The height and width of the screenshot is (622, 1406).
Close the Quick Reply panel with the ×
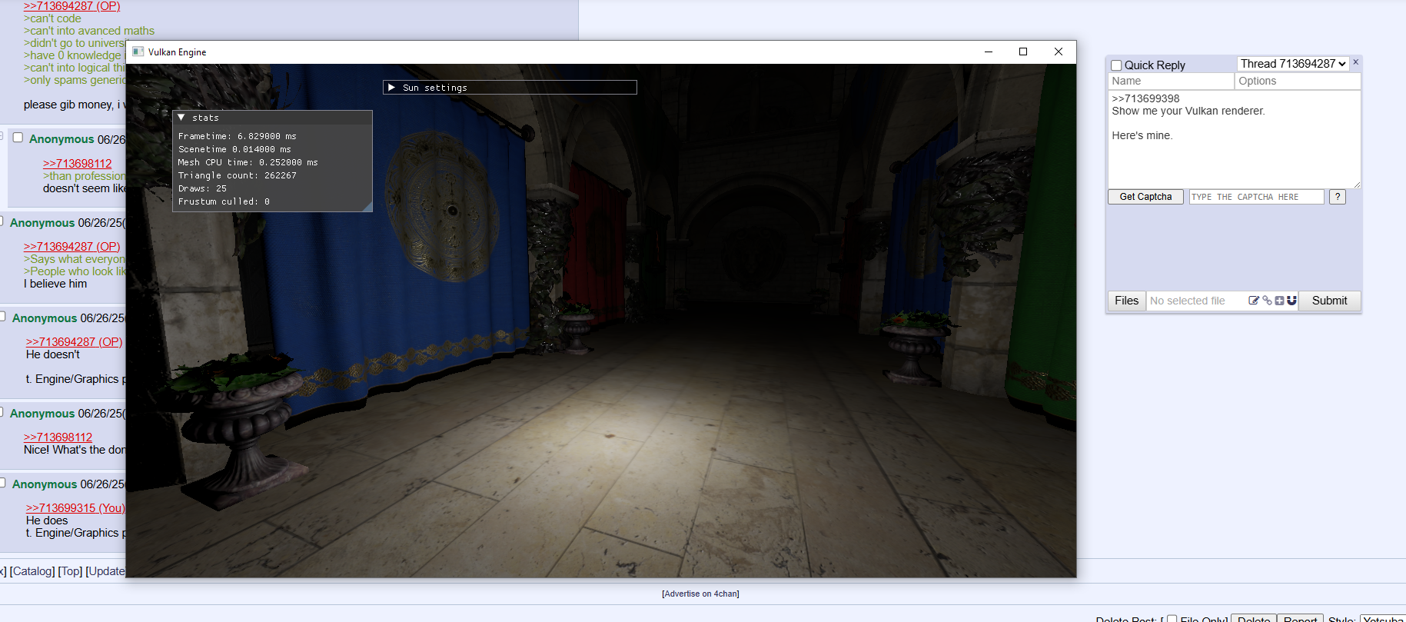(x=1356, y=62)
